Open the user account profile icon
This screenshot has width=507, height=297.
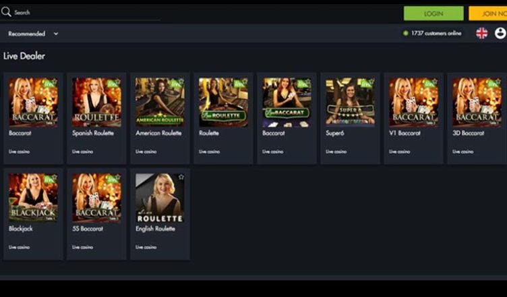[x=500, y=33]
